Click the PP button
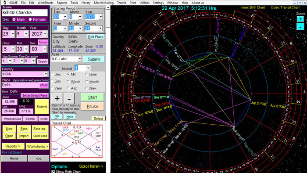Screen dimensions: 307x173 coord(57,117)
